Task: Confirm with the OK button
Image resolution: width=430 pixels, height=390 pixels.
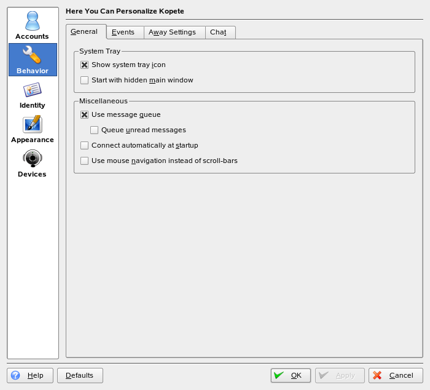Action: (x=291, y=375)
